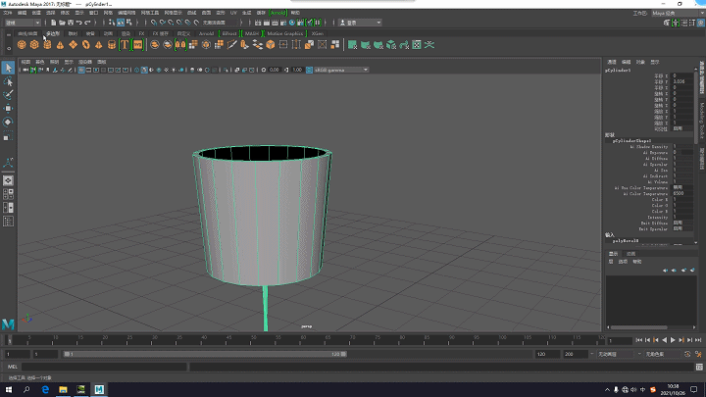Toggle the single-pane layout button in left sidebar

click(8, 180)
